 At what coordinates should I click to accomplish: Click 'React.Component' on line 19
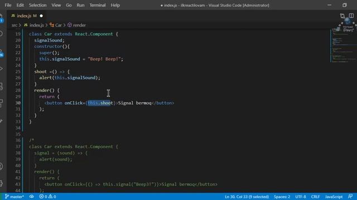94,34
